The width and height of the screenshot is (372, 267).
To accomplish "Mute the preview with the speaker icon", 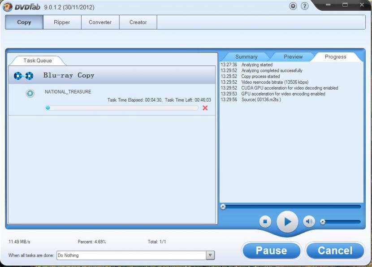I will [309, 221].
